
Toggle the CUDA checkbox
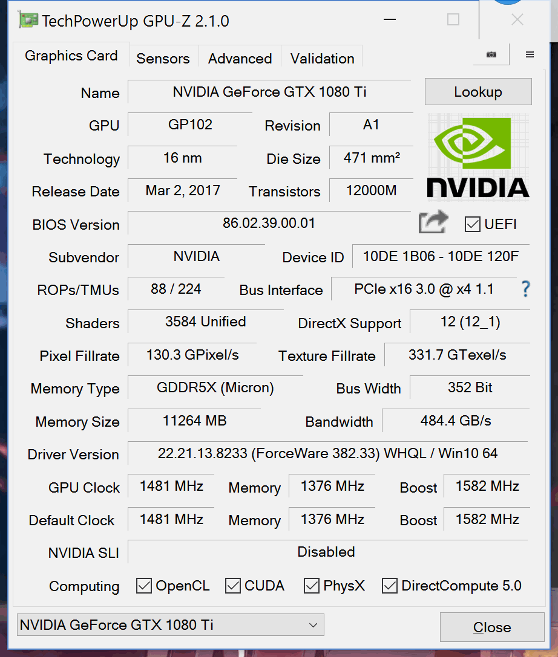[x=233, y=585]
